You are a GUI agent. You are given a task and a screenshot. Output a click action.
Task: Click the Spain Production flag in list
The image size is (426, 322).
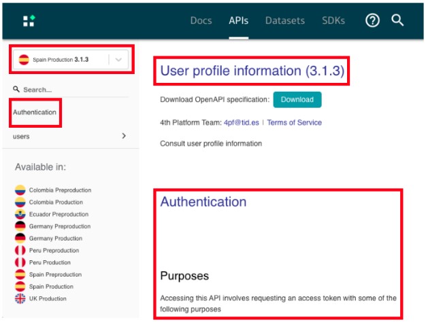[20, 287]
